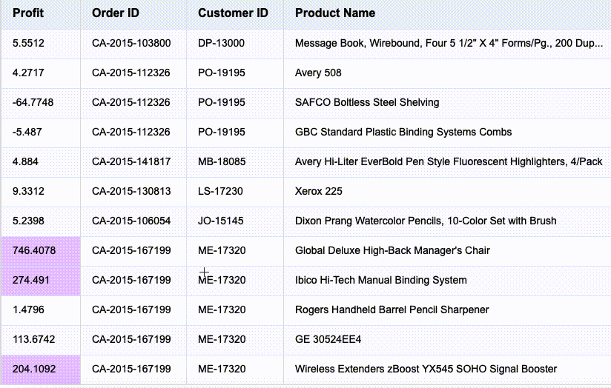611x388 pixels.
Task: Select the Xerox 225 product cell
Action: coord(319,191)
